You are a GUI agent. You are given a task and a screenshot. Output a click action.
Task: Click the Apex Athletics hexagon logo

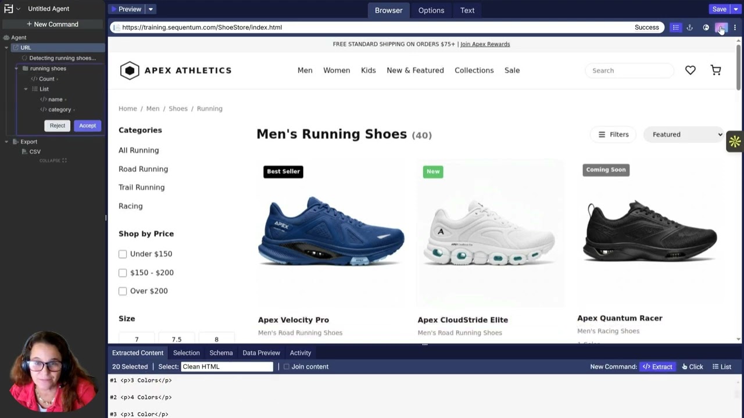click(130, 70)
